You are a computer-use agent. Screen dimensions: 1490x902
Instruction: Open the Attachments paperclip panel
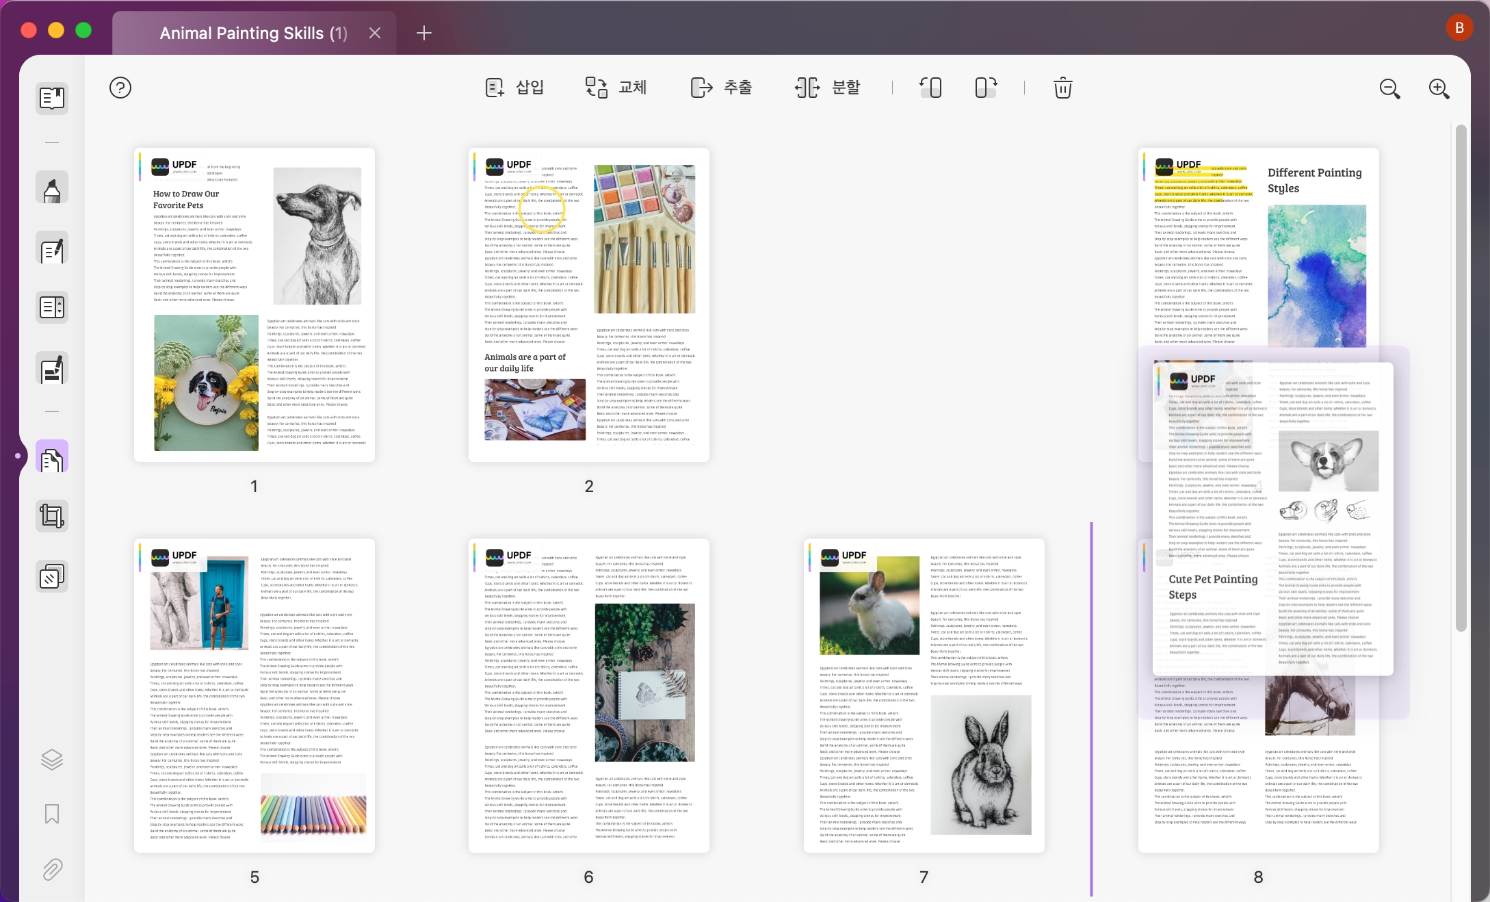tap(52, 869)
